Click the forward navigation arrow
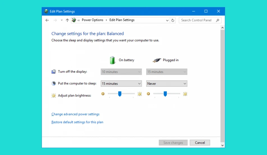 tap(55, 20)
